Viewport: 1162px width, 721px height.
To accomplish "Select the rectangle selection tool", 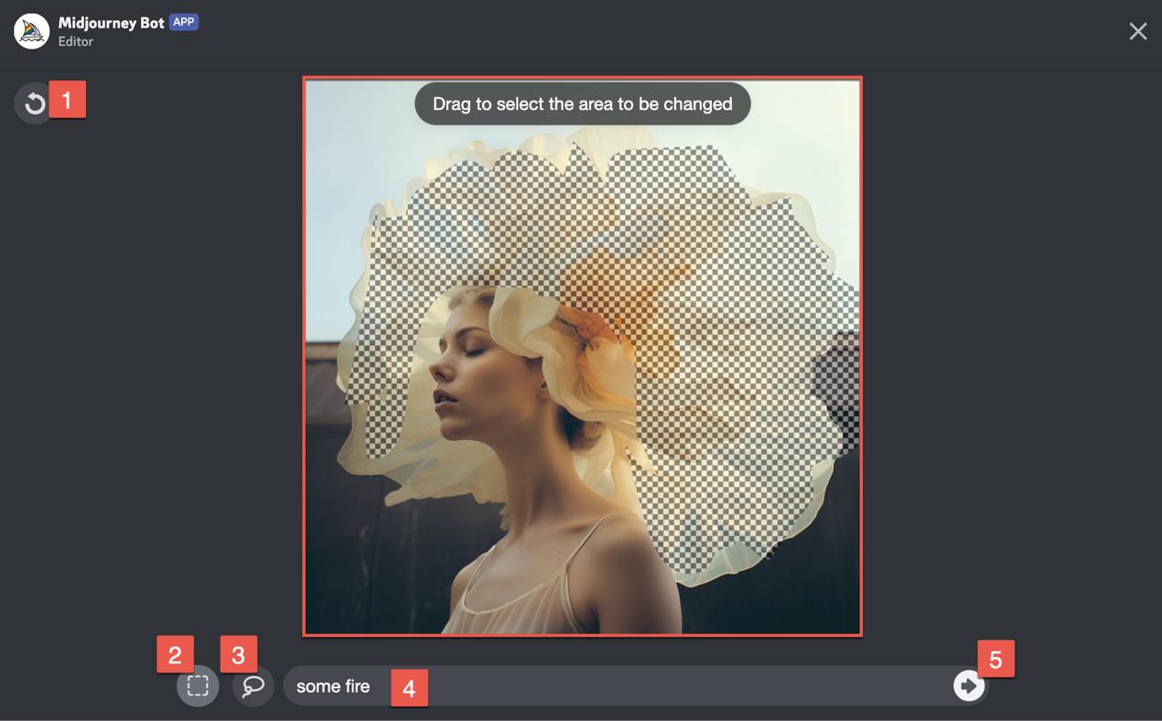I will click(x=198, y=686).
